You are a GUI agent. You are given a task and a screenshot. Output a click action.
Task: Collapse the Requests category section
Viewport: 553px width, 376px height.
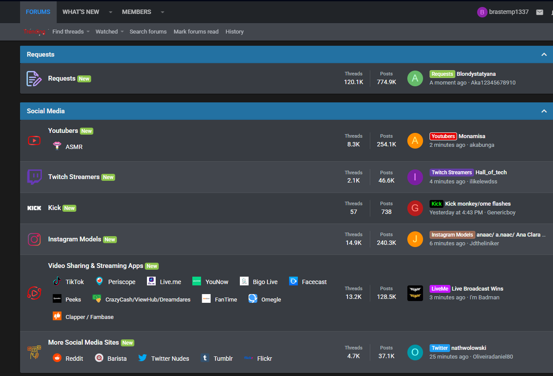544,54
